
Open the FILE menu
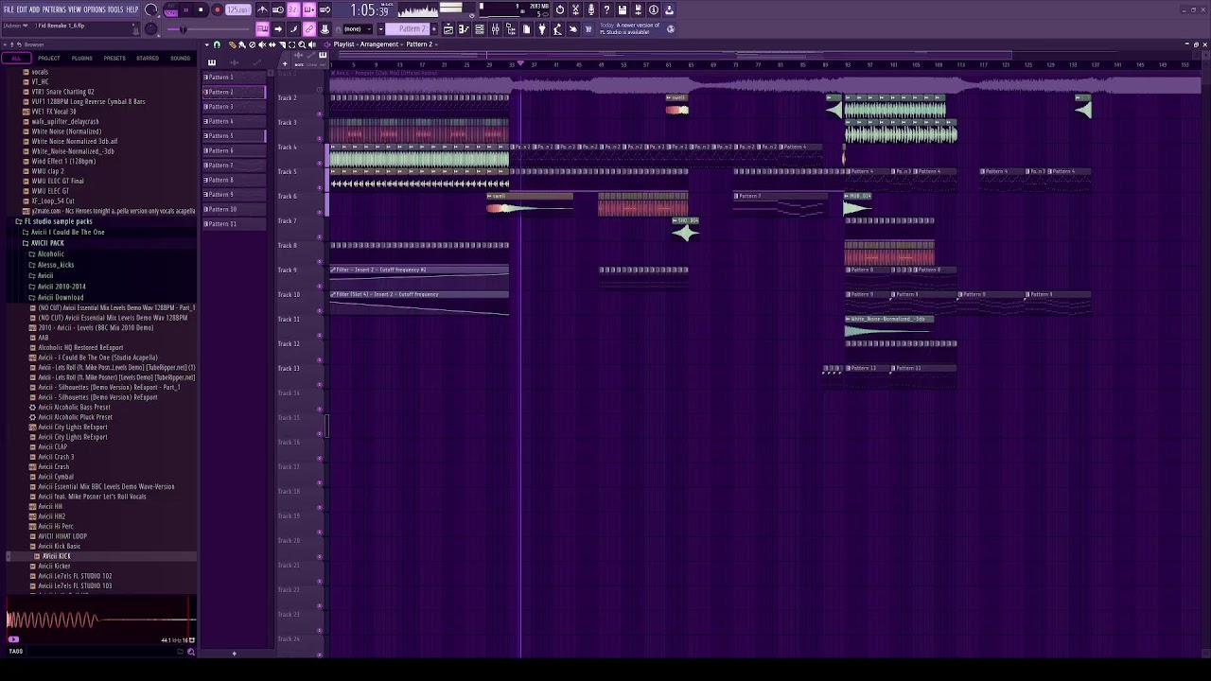[9, 9]
